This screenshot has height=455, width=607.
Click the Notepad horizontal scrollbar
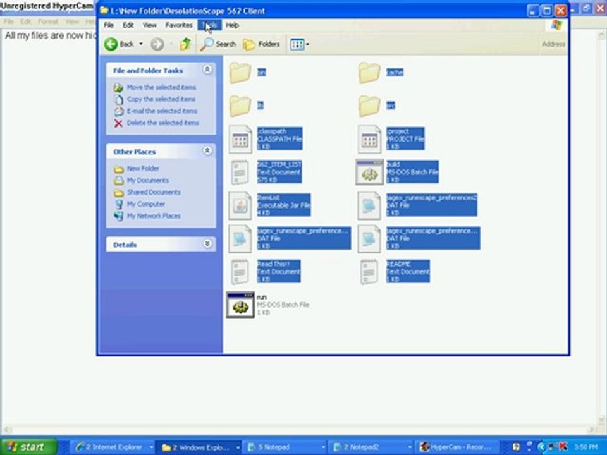[x=300, y=429]
